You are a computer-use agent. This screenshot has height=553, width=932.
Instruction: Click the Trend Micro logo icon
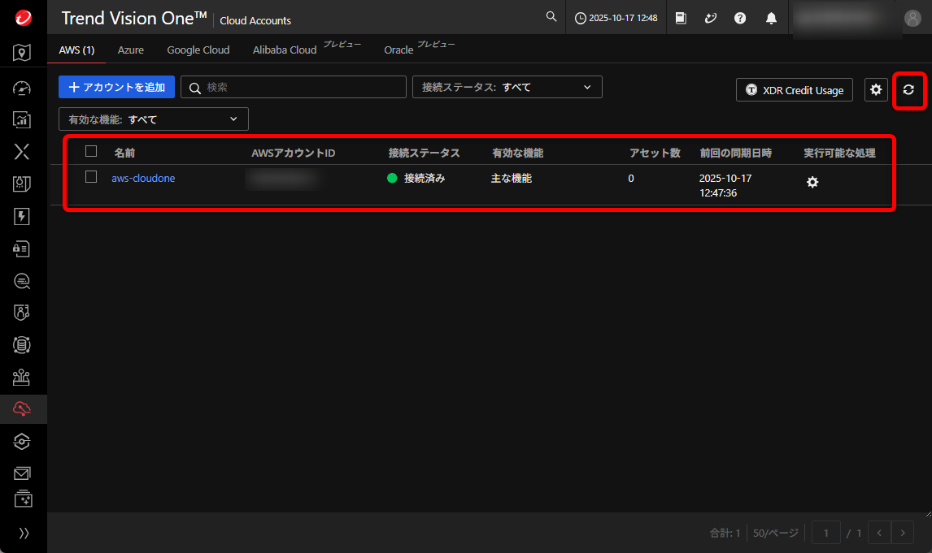tap(24, 18)
